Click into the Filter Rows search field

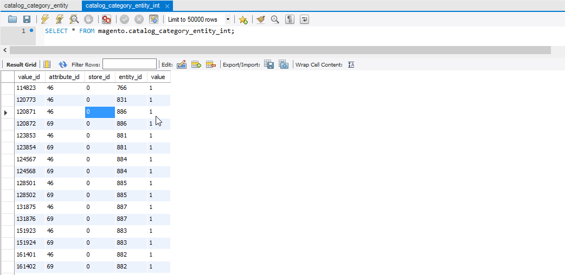pos(129,64)
